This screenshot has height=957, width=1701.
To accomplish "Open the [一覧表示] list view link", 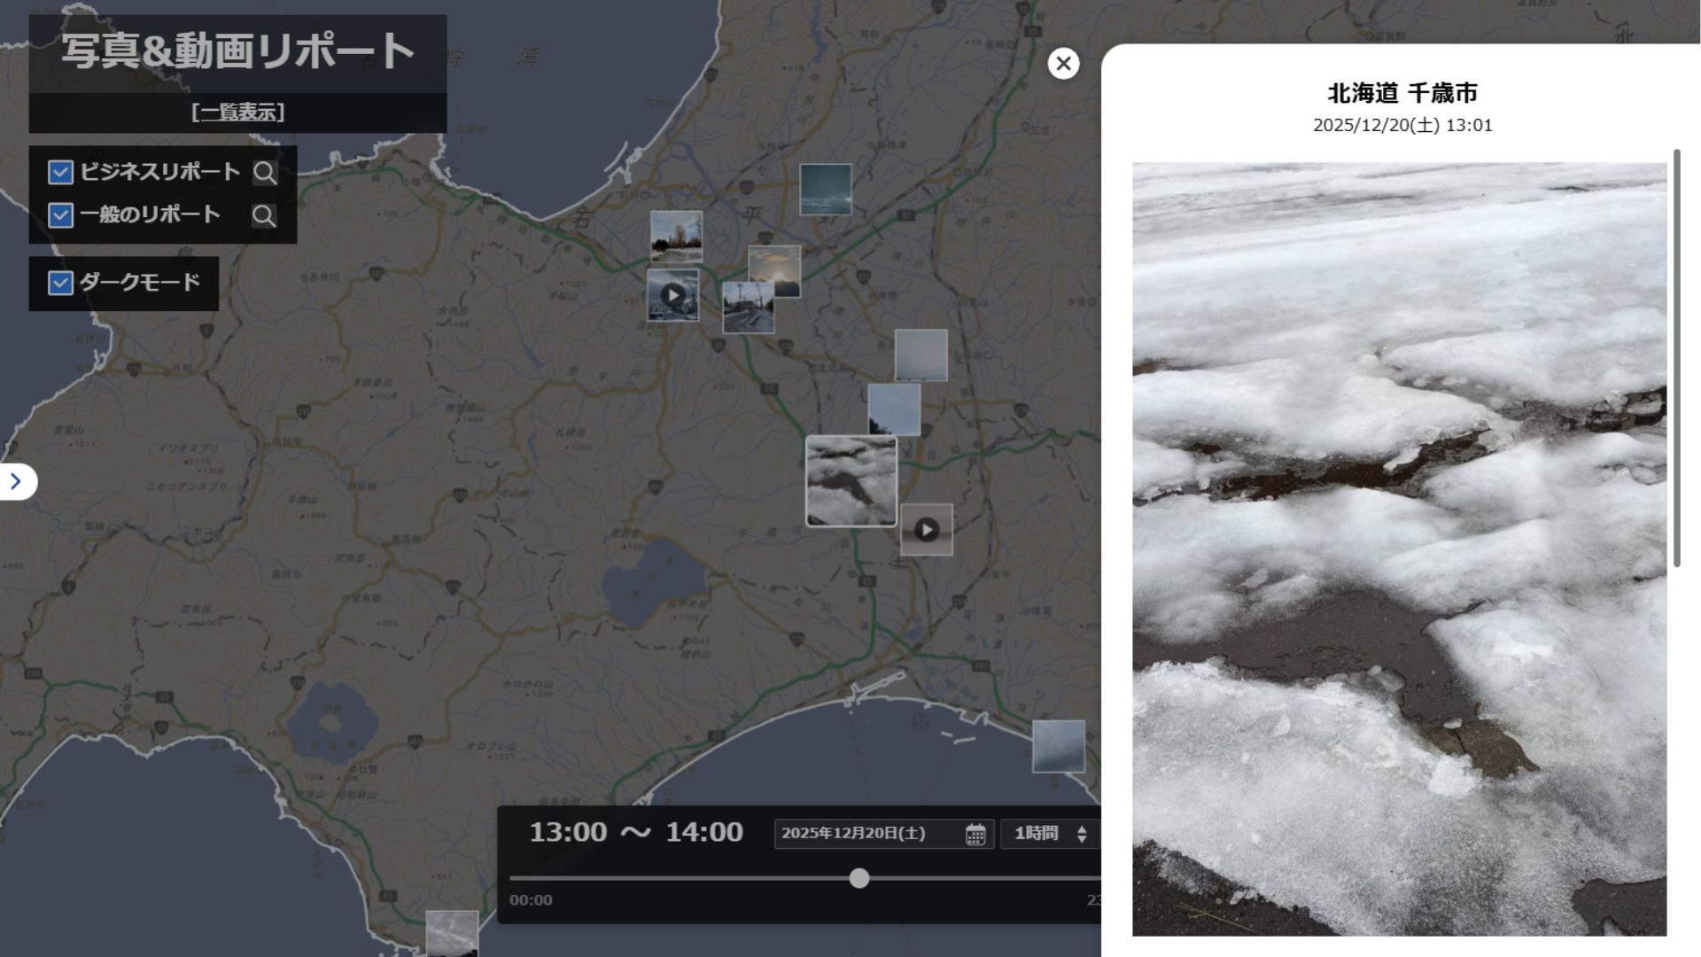I will coord(237,113).
